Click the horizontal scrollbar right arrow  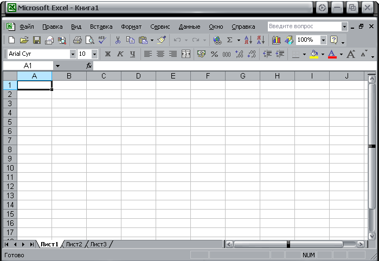coord(361,244)
